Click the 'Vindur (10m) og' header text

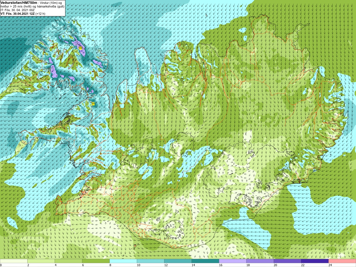coord(51,3)
